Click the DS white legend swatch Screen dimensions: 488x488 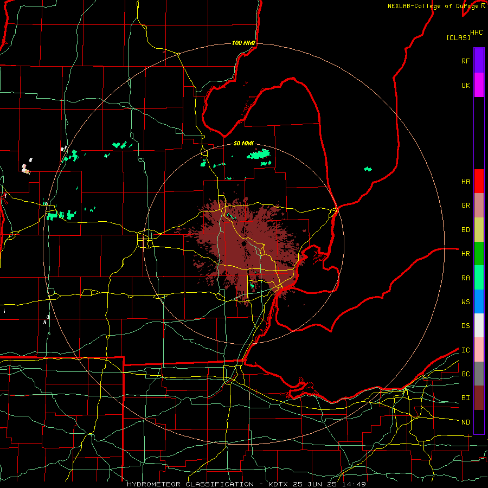coord(479,325)
